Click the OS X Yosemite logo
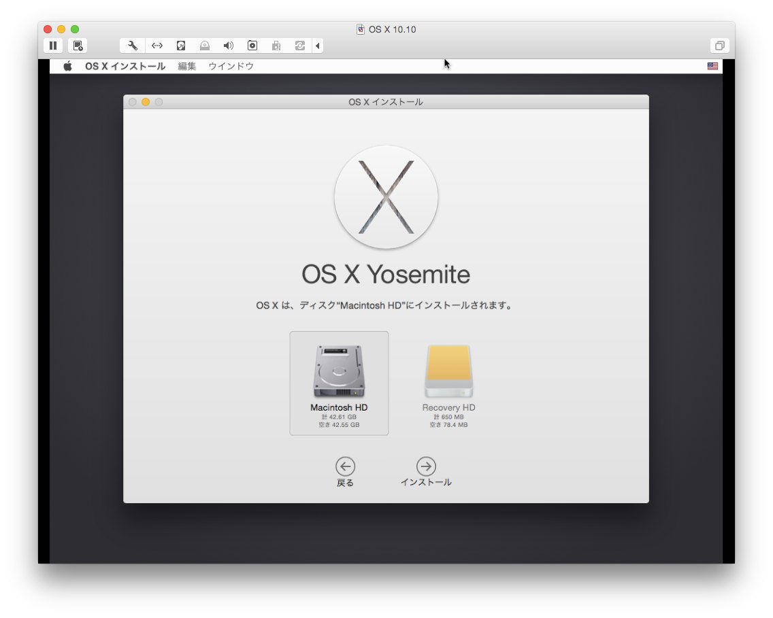This screenshot has height=618, width=773. (x=386, y=197)
